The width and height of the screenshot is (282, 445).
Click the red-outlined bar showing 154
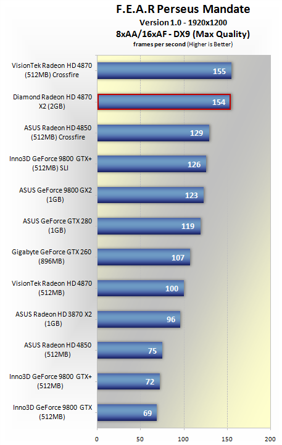tap(164, 102)
